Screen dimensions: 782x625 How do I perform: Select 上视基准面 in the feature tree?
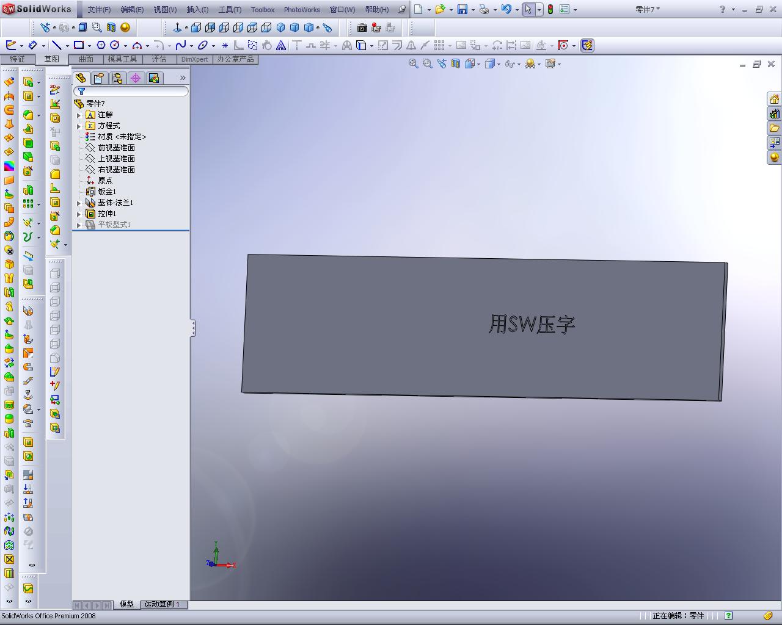(x=116, y=159)
